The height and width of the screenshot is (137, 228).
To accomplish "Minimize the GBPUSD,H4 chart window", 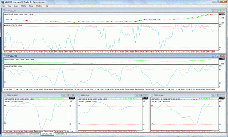I will click(213, 96).
